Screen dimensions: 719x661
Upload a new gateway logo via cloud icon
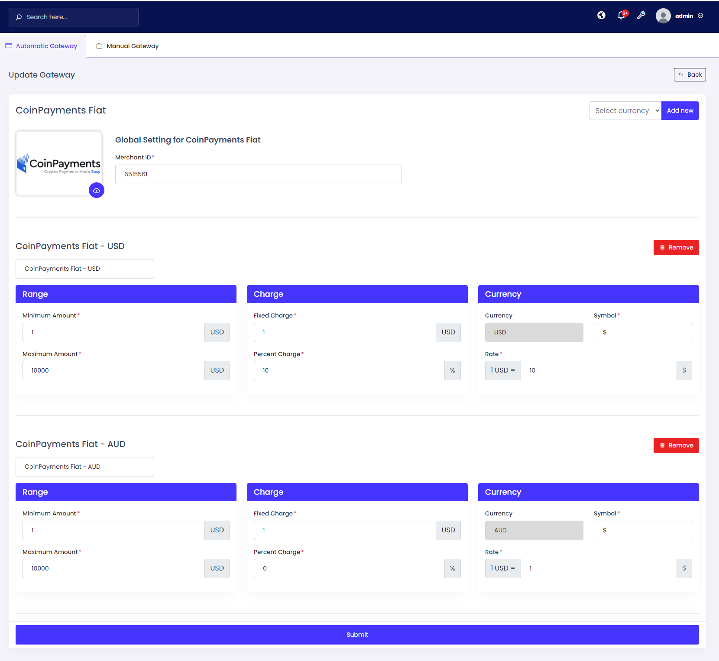[97, 191]
